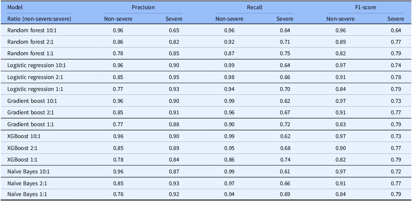Select the XGBoost 10:1 row label
The image size is (412, 201).
point(23,136)
